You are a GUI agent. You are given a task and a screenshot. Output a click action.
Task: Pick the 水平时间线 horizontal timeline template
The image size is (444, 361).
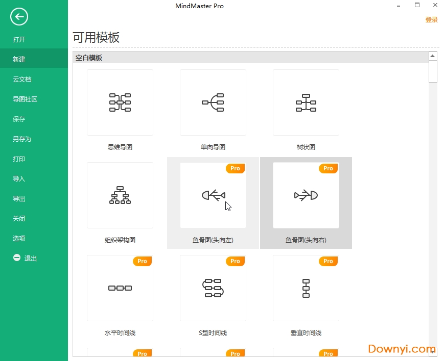point(120,288)
